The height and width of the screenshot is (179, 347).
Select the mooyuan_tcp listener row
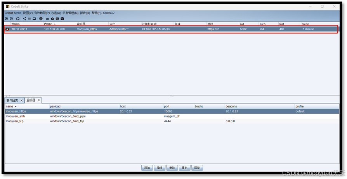(x=172, y=121)
